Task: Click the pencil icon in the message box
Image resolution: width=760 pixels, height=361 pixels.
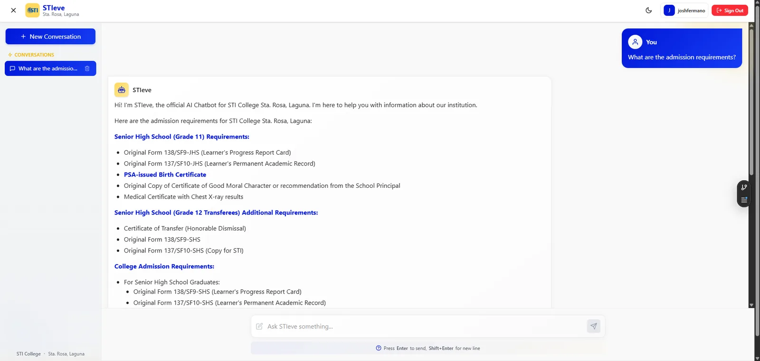Action: tap(259, 326)
